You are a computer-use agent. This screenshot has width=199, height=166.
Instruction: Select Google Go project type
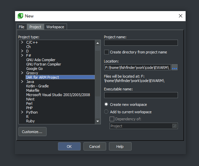tap(35, 69)
